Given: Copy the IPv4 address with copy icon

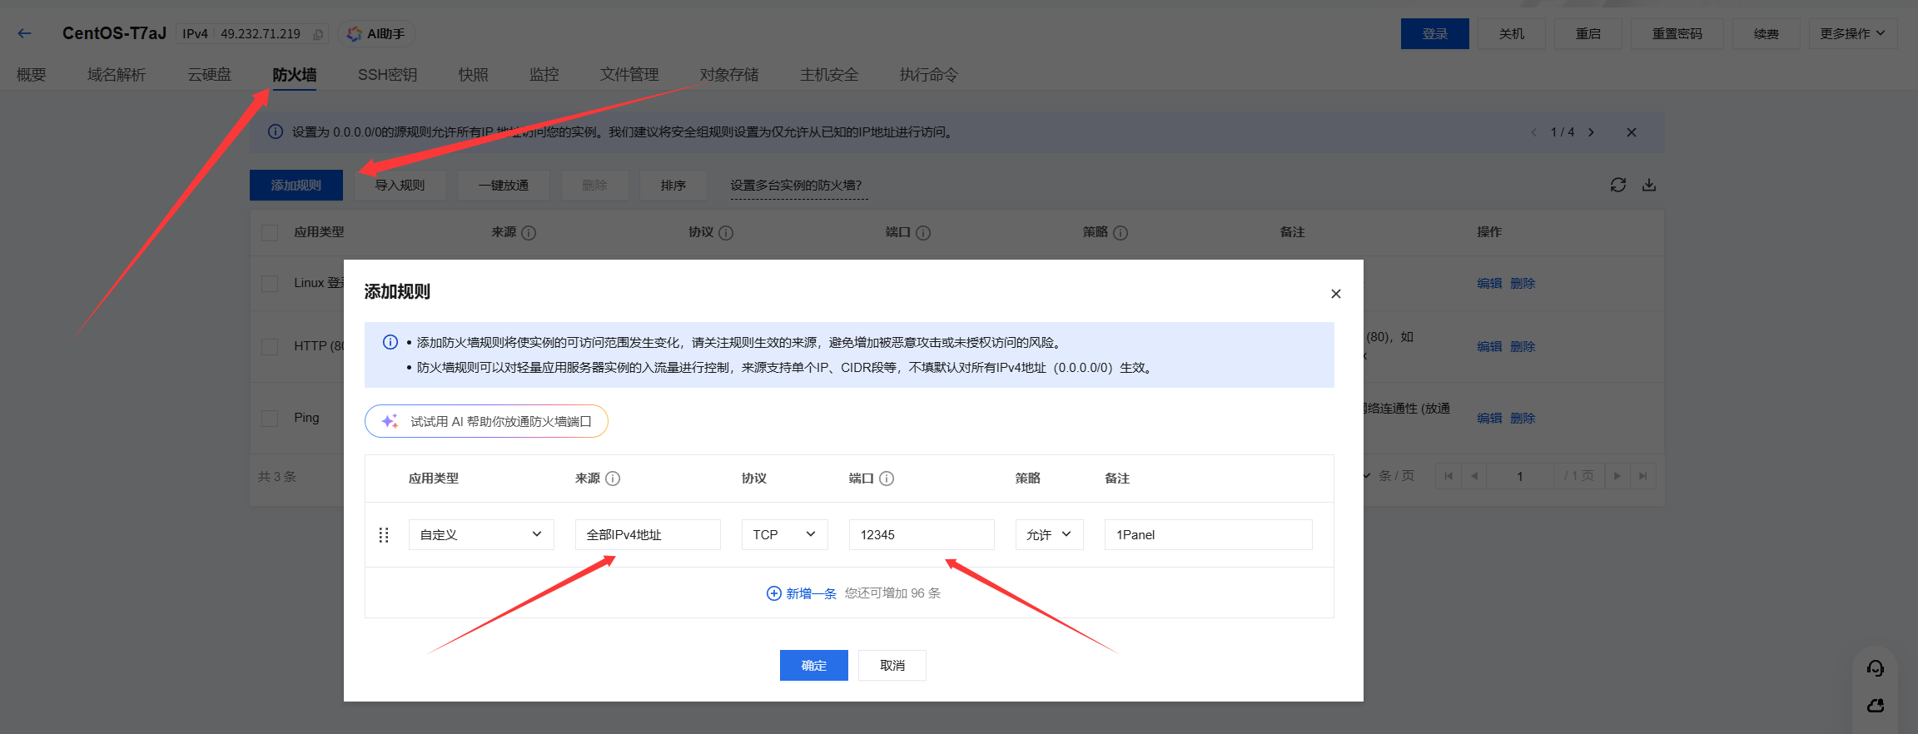Looking at the screenshot, I should (318, 34).
